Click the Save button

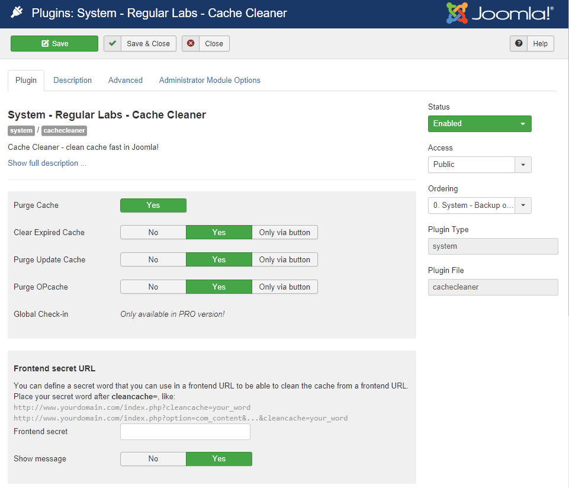54,44
